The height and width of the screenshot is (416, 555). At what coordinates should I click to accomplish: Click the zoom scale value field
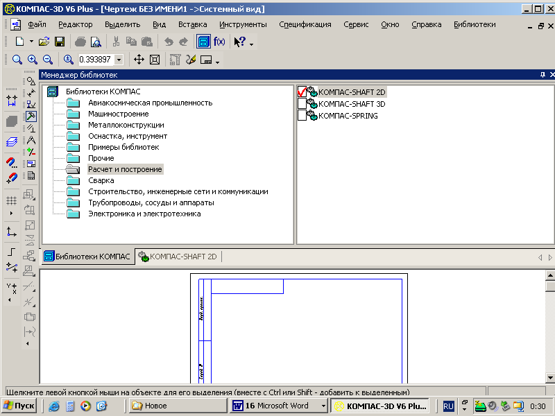click(x=96, y=60)
